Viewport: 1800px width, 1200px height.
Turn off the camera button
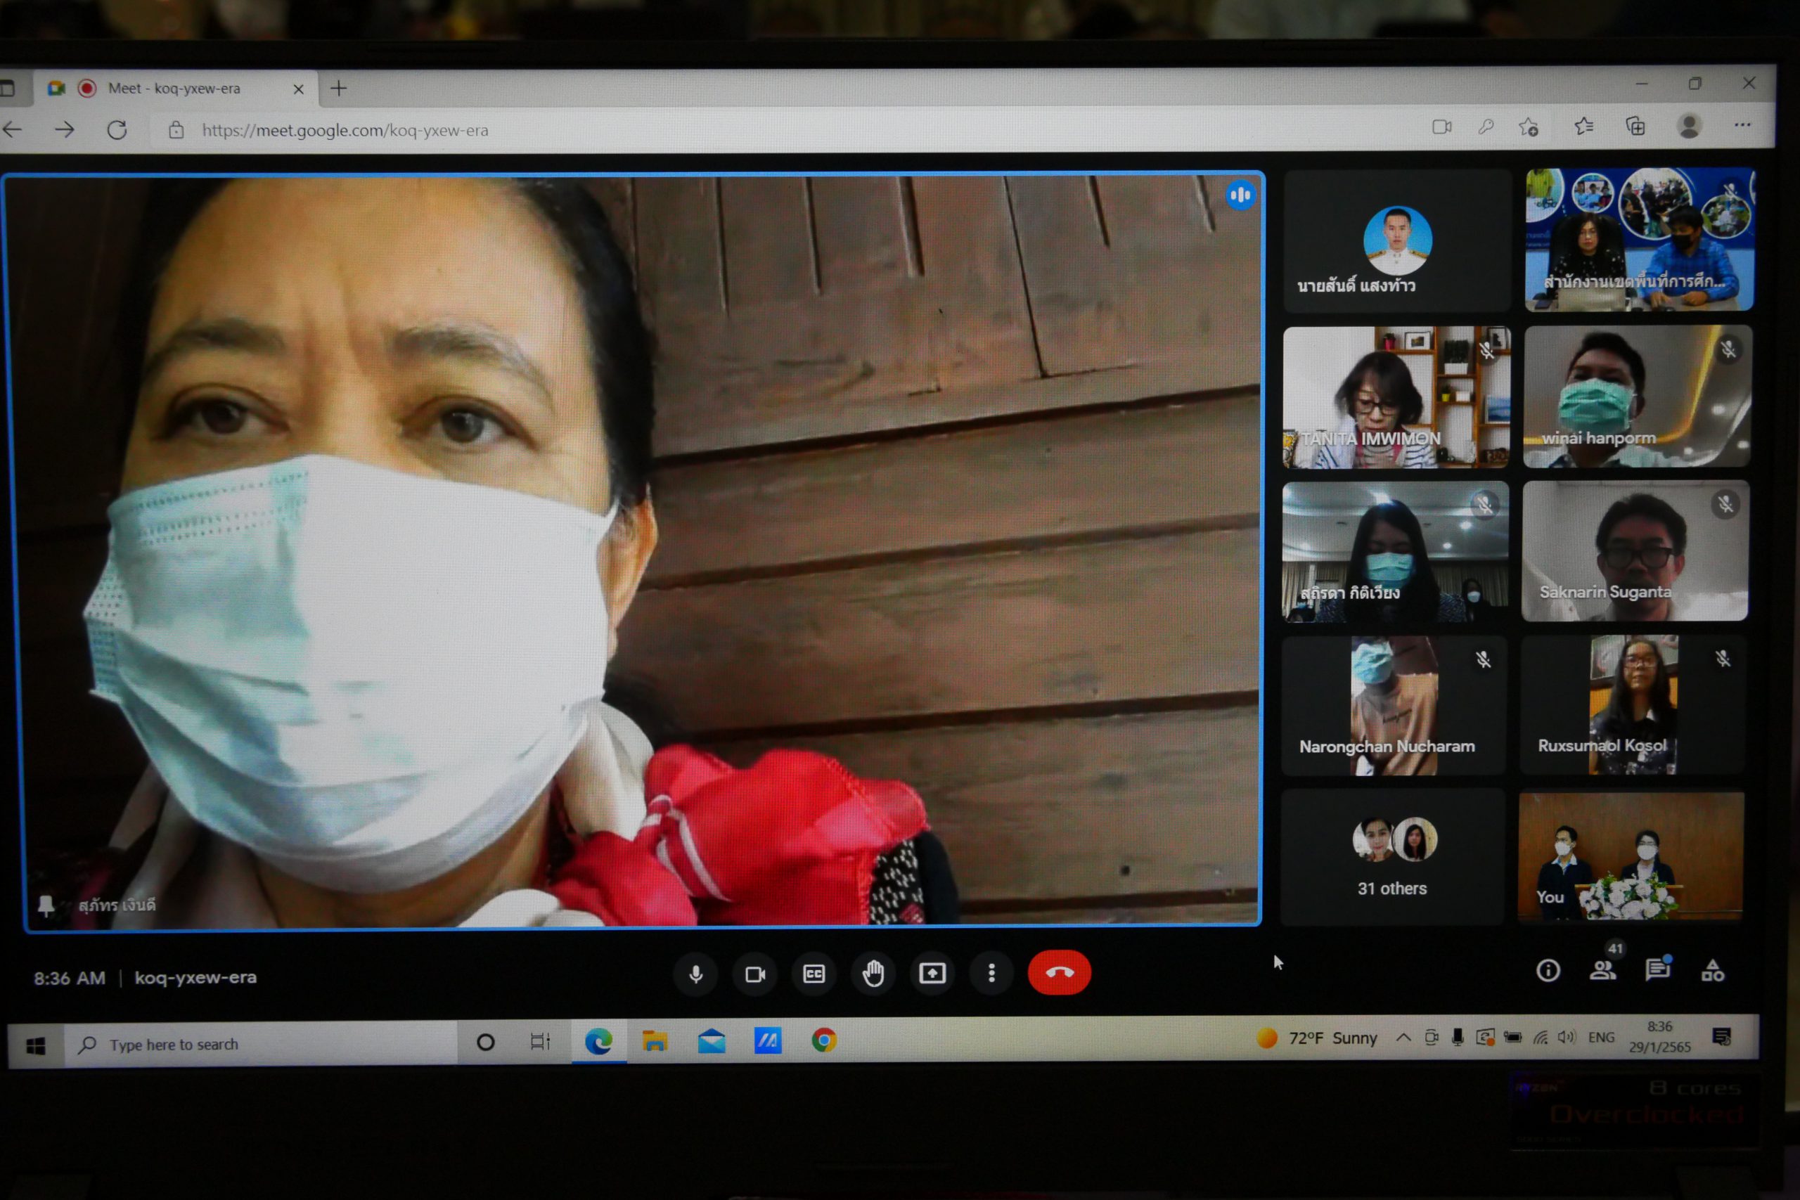(x=755, y=974)
